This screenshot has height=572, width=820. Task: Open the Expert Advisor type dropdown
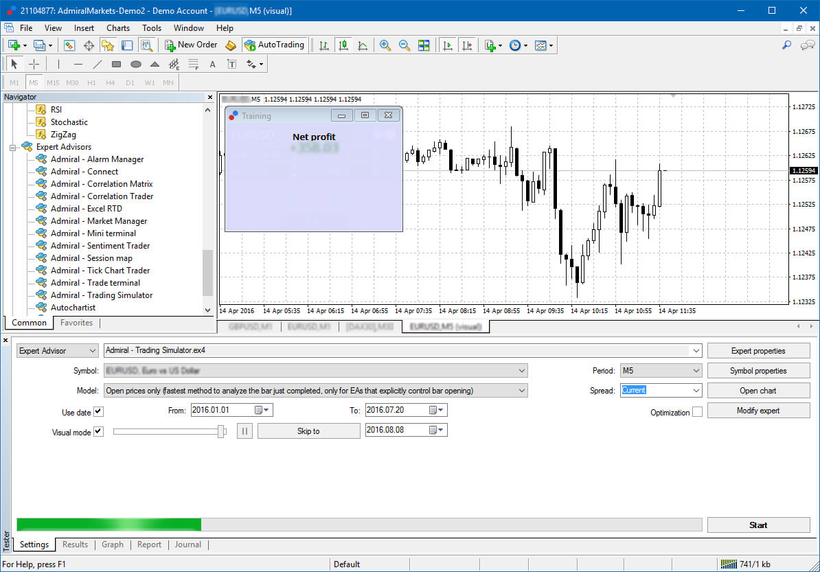point(57,351)
